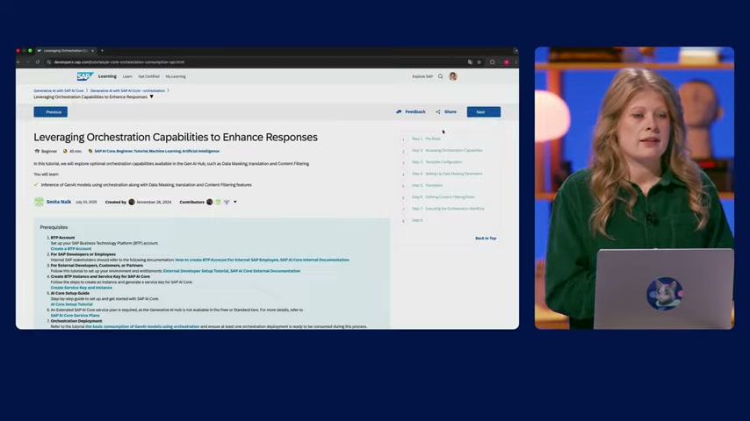Click the Share button
Viewport: 750px width, 421px height.
pos(446,111)
